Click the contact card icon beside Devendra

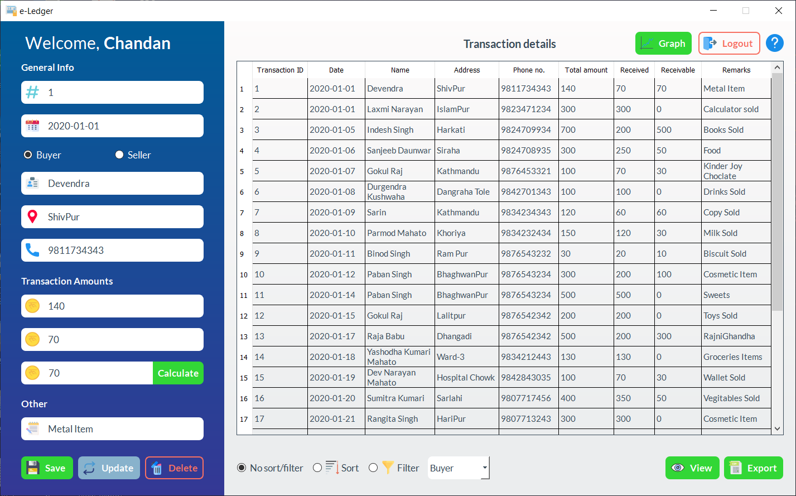tap(32, 184)
